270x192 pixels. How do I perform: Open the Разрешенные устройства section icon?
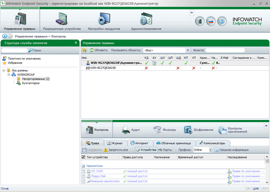click(x=62, y=19)
